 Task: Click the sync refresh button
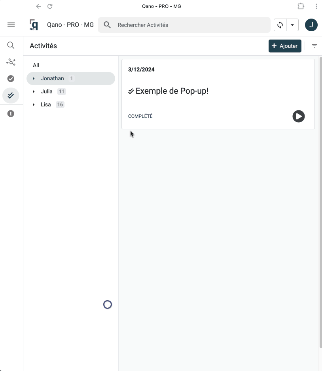click(x=280, y=25)
